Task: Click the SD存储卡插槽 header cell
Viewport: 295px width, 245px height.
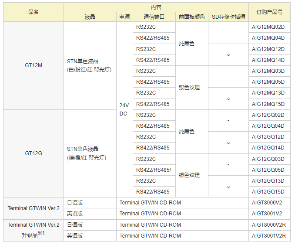Action: tap(228, 17)
